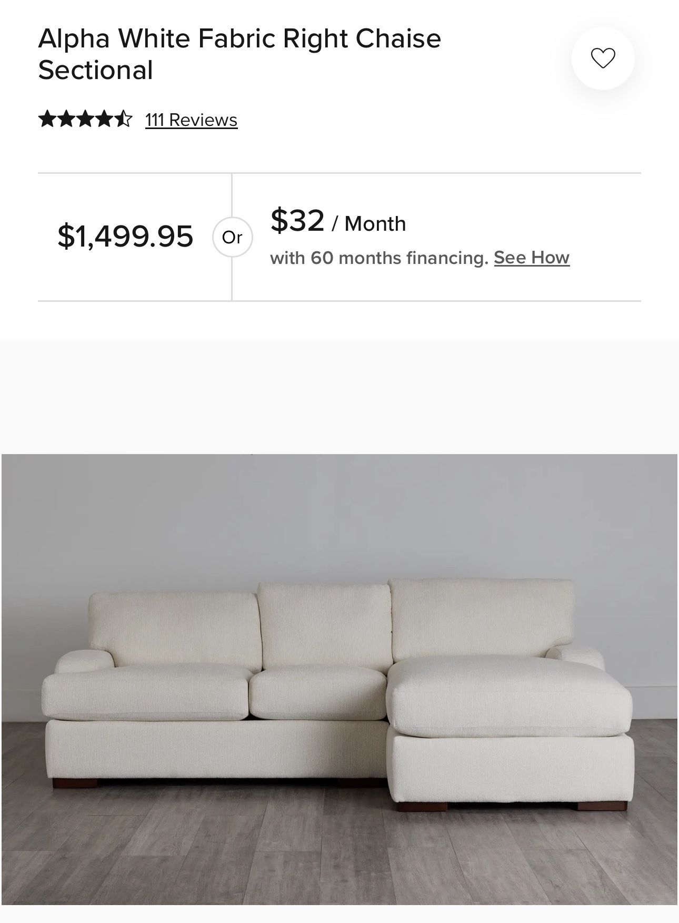Image resolution: width=679 pixels, height=923 pixels.
Task: Click the 60 months financing text
Action: point(379,258)
